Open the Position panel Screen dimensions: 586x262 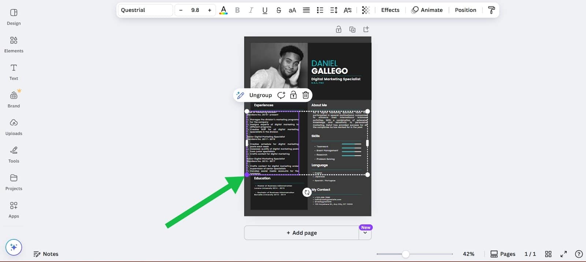[466, 10]
